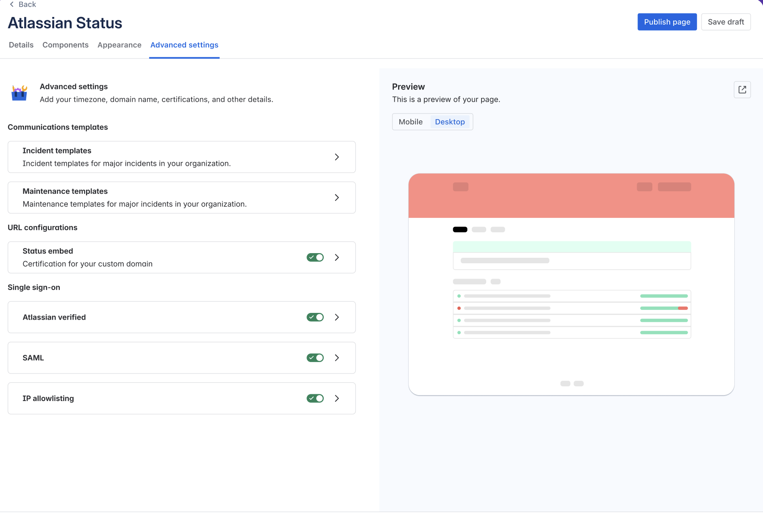
Task: Click the Publish page button
Action: [x=667, y=22]
